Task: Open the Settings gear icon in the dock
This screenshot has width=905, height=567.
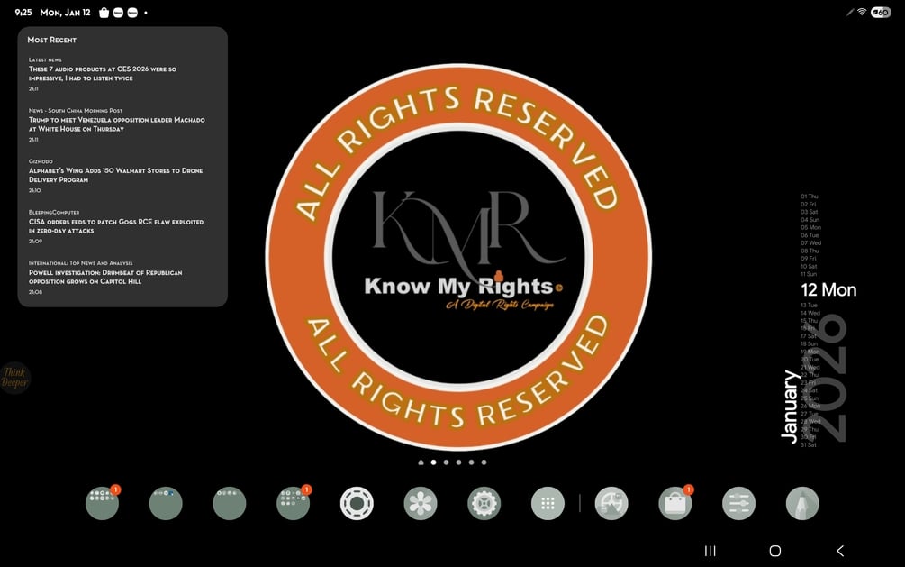Action: [x=484, y=503]
